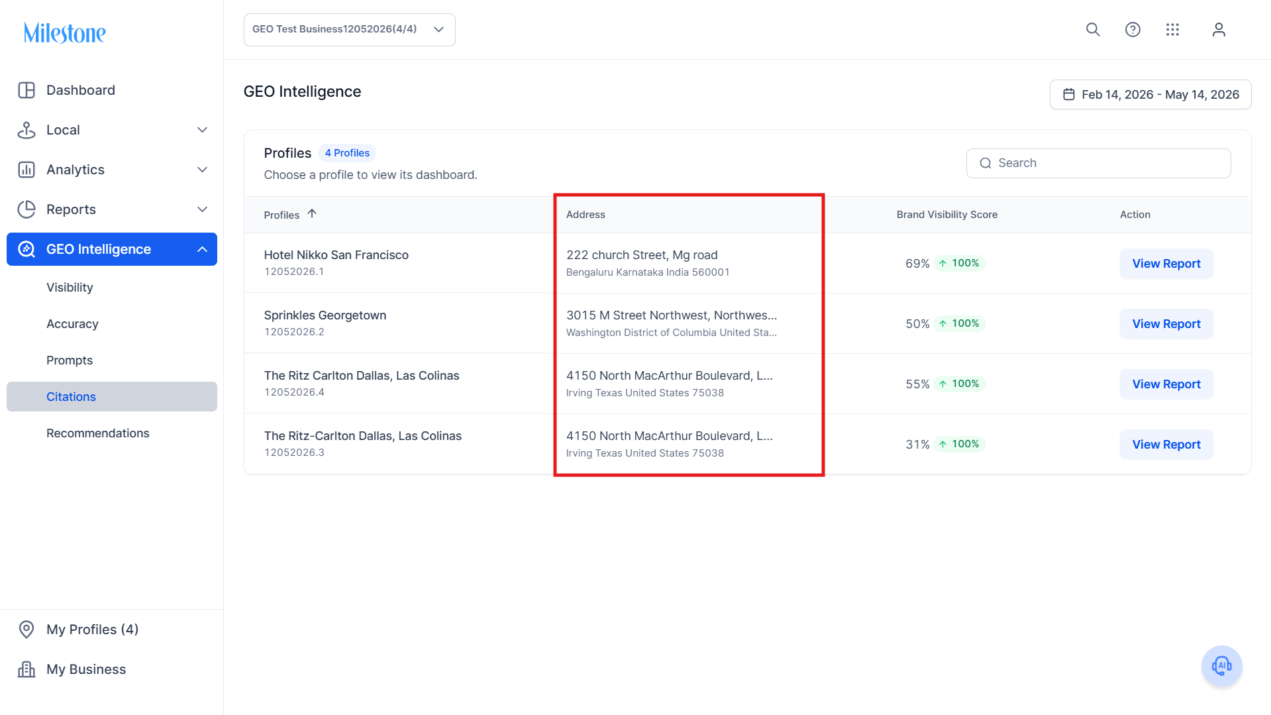Open the Dashboard icon in sidebar
Viewport: 1271px width, 715px height.
26,90
